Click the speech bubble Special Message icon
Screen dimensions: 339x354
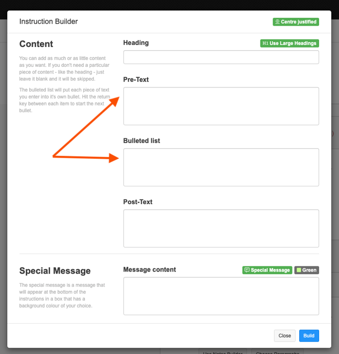tap(247, 270)
